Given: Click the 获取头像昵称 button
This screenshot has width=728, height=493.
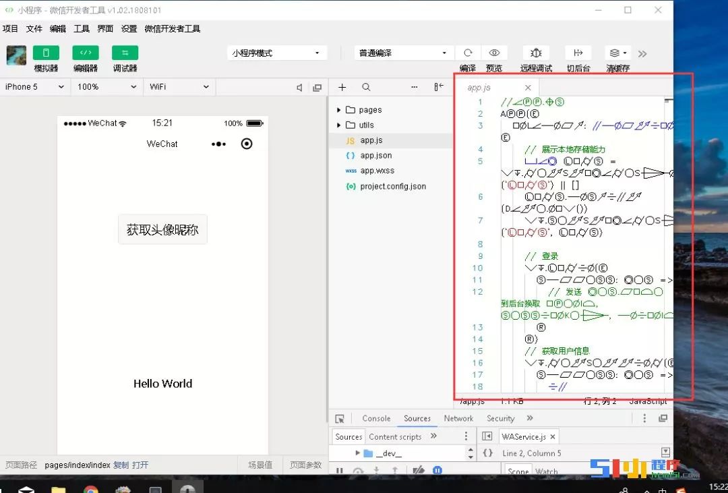Looking at the screenshot, I should (162, 229).
